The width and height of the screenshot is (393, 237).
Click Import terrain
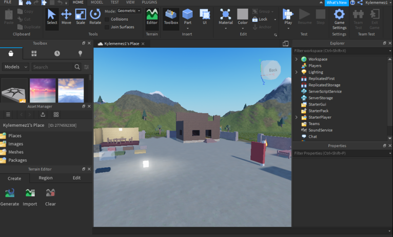click(30, 197)
